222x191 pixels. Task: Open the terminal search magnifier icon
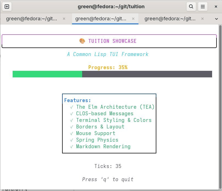(x=191, y=7)
